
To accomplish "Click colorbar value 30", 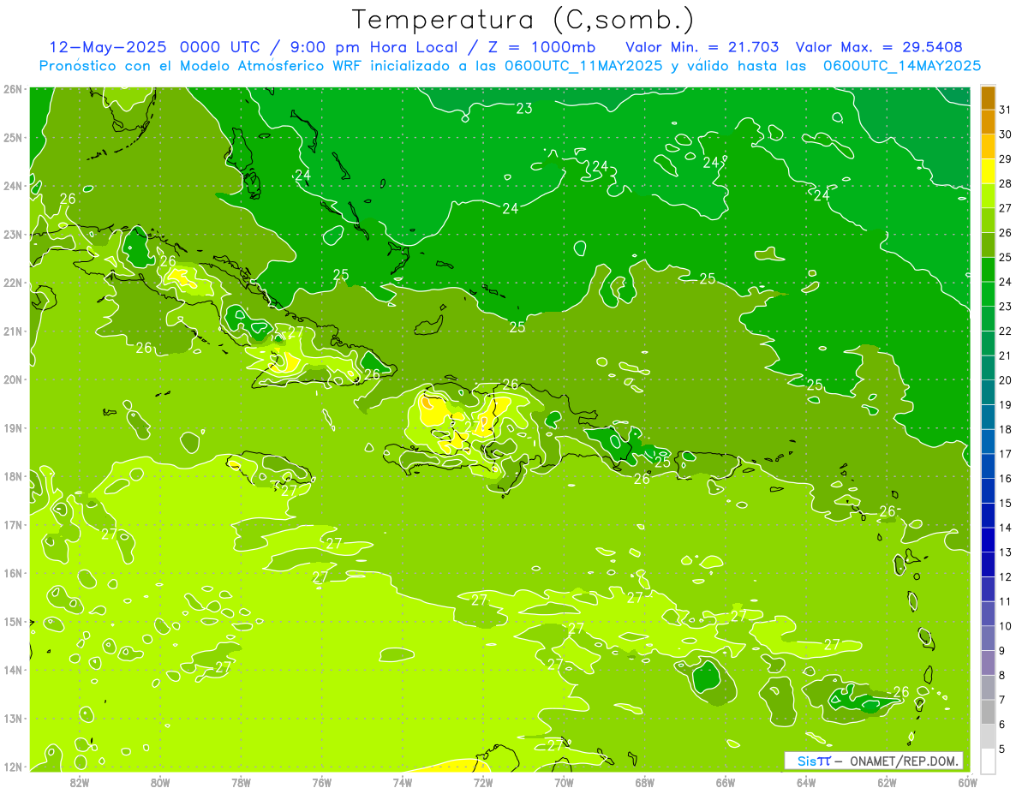I will [x=1005, y=134].
